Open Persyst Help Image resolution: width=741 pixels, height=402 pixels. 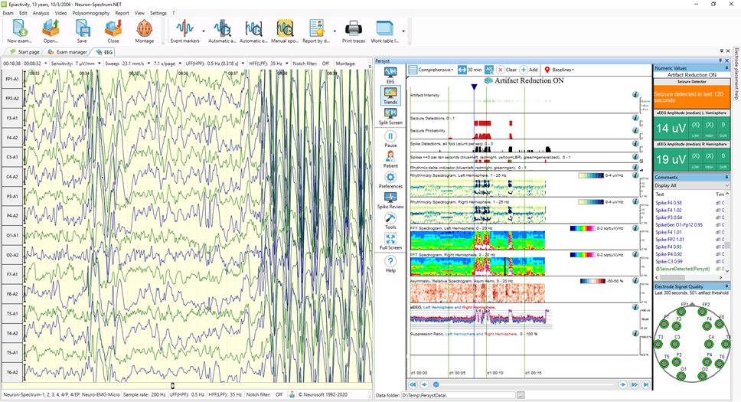(390, 264)
